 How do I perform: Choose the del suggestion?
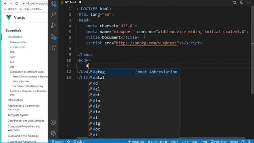134,89
